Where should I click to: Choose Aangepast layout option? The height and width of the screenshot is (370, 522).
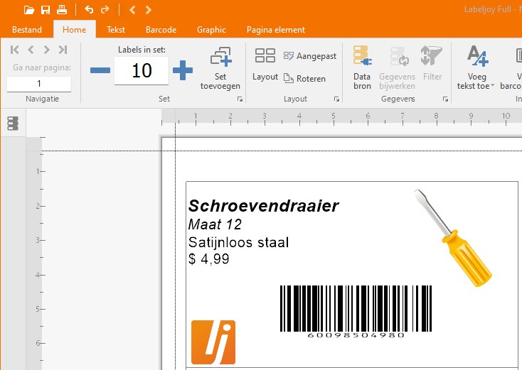(x=310, y=56)
